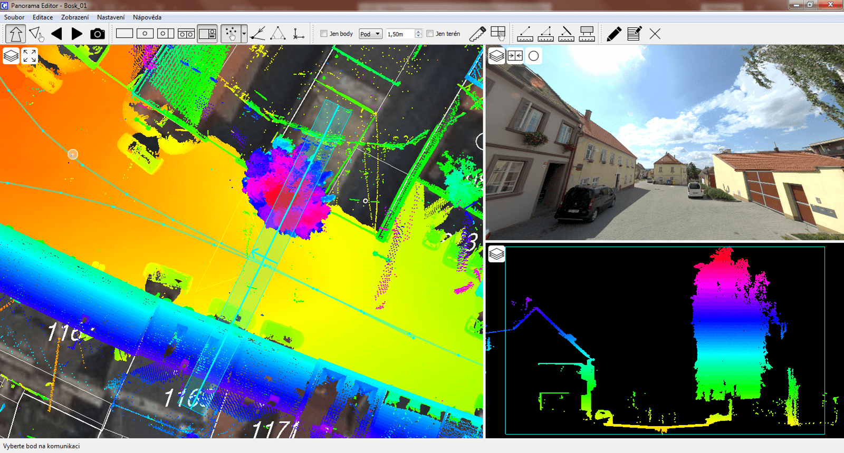Open the Nastavení menu
The image size is (844, 453).
111,17
